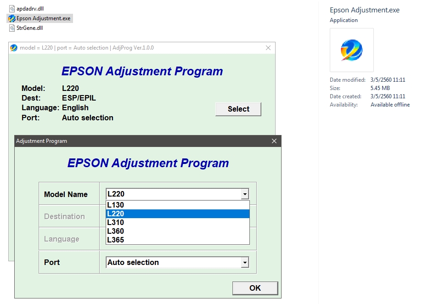440x304 pixels.
Task: Click the Epson Adjustment.exe file name
Action: tap(44, 18)
